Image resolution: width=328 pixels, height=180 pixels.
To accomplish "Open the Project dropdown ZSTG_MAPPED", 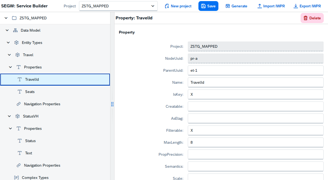I will coord(118,6).
